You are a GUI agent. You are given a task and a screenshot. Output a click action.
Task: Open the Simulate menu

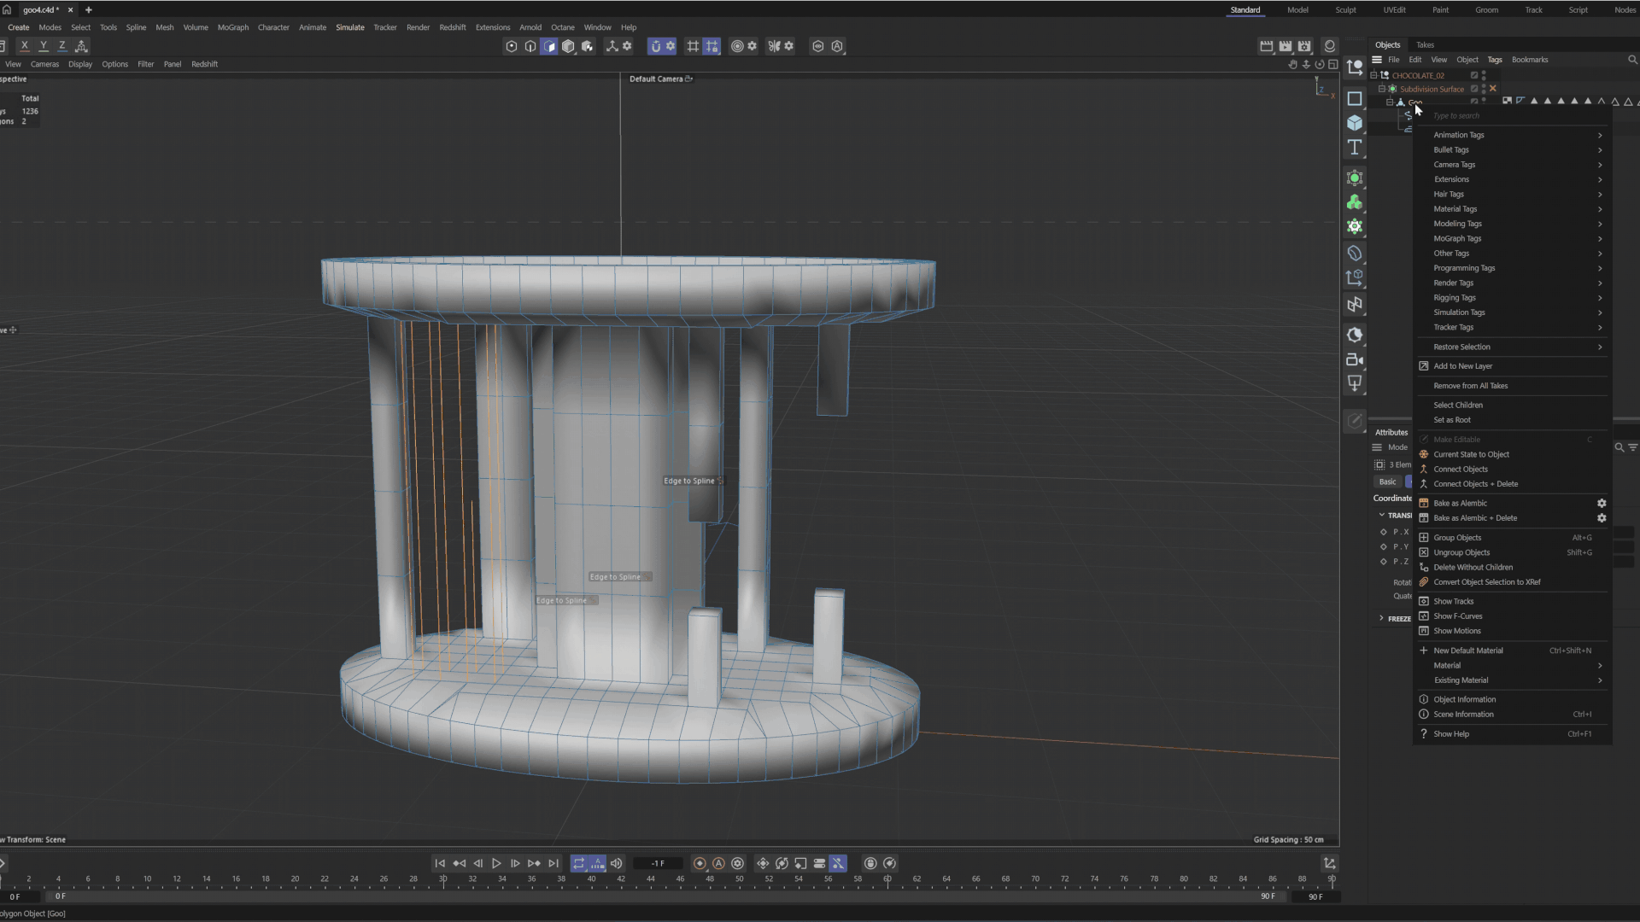click(349, 27)
